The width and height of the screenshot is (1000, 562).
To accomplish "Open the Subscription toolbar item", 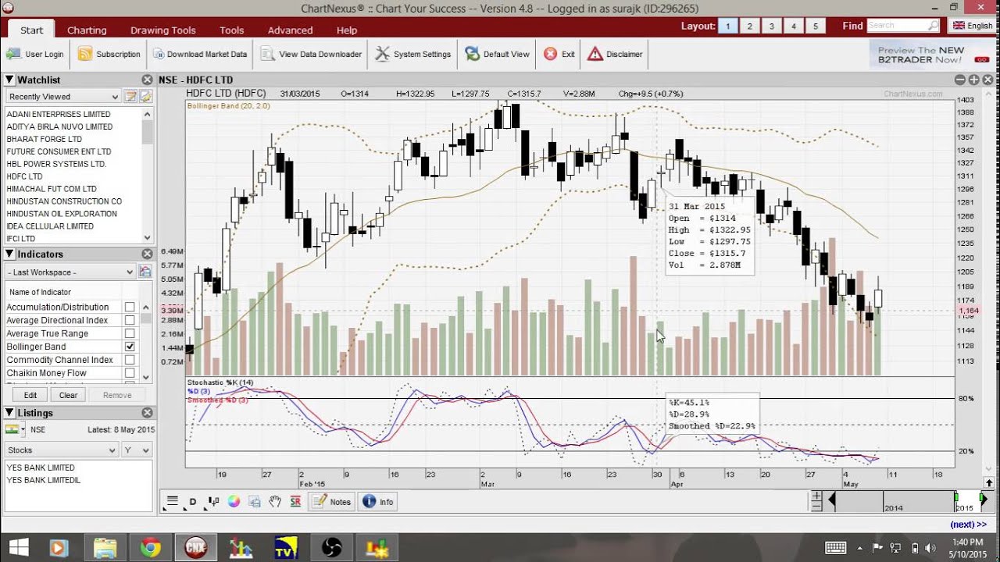I will 109,55.
